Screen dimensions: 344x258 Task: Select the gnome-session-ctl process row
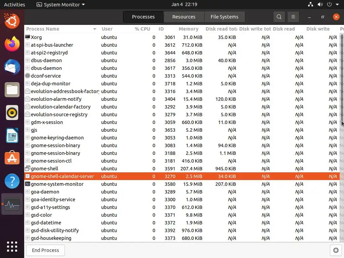pos(182,161)
